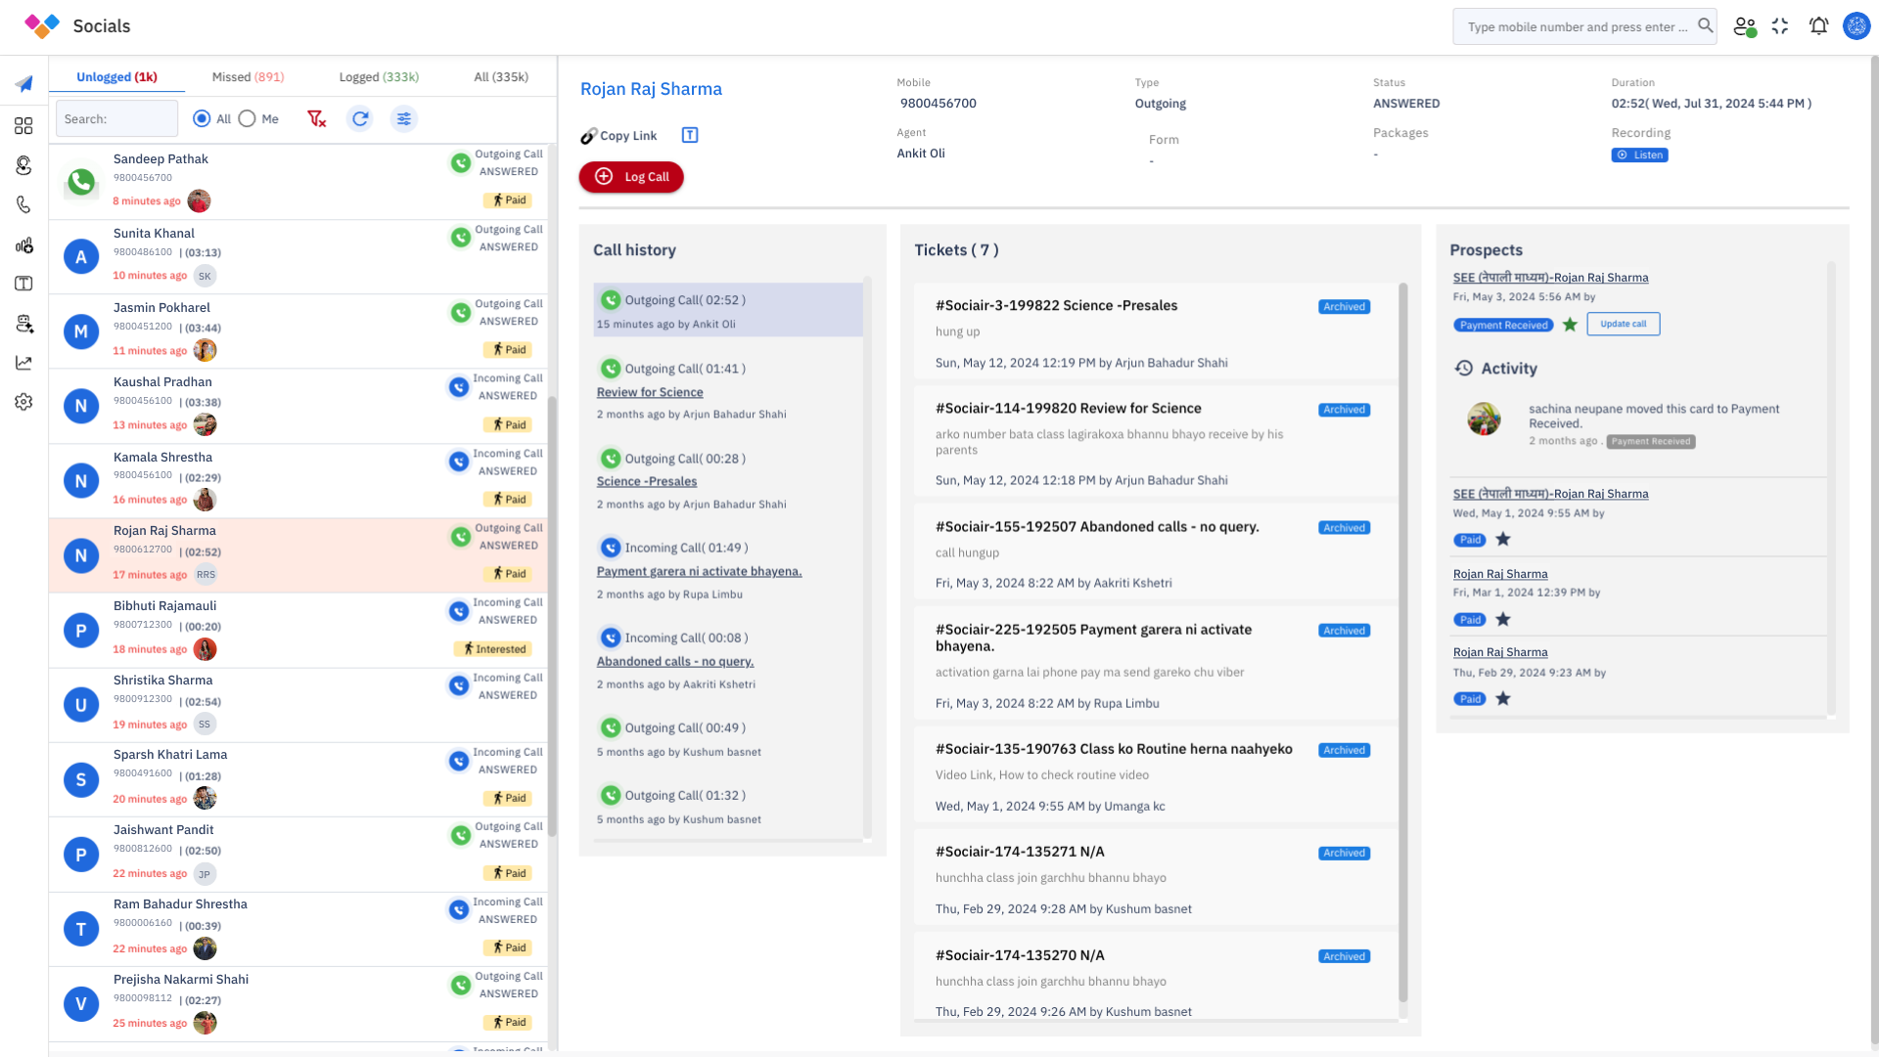This screenshot has width=1879, height=1057.
Task: Click the phone icon in the sidebar
Action: click(23, 204)
